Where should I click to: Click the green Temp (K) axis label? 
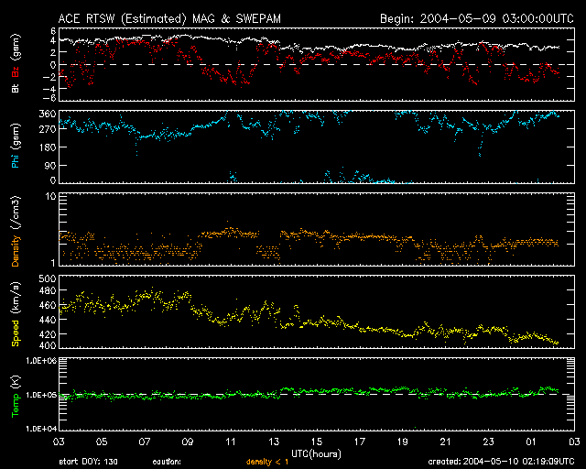pyautogui.click(x=16, y=394)
